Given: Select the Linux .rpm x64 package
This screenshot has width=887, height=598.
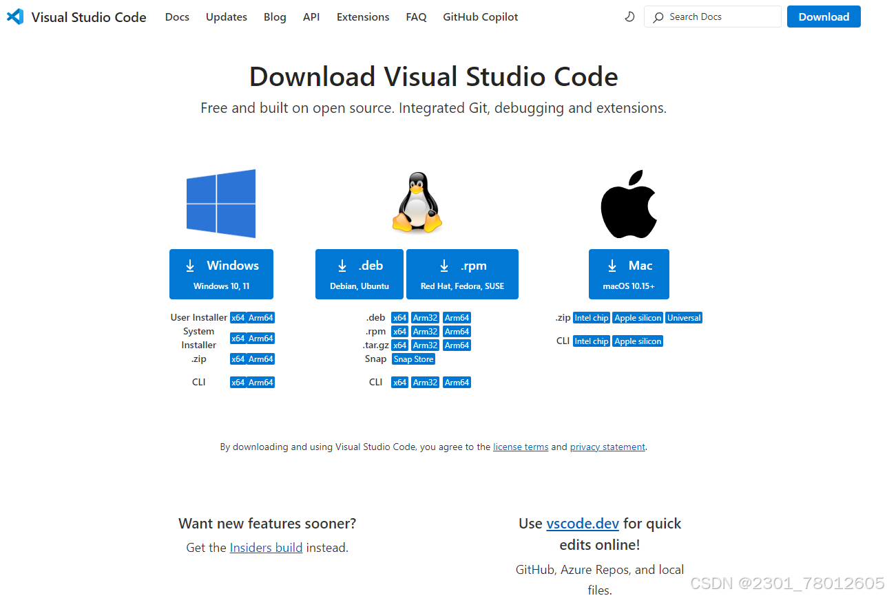Looking at the screenshot, I should [x=400, y=332].
